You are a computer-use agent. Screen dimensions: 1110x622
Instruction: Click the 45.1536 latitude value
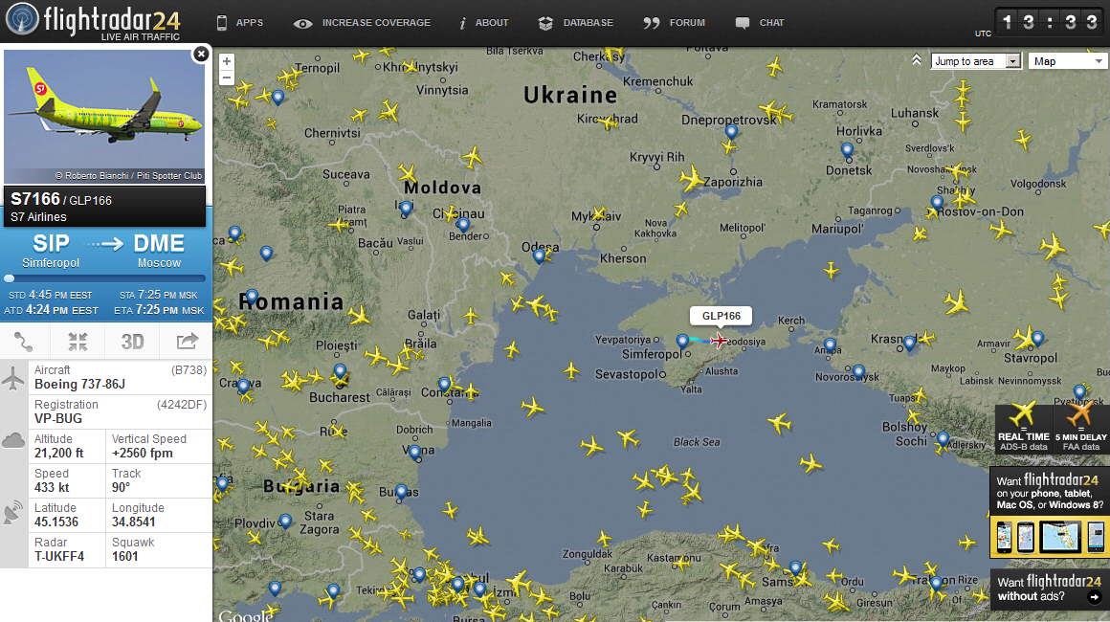[x=56, y=522]
